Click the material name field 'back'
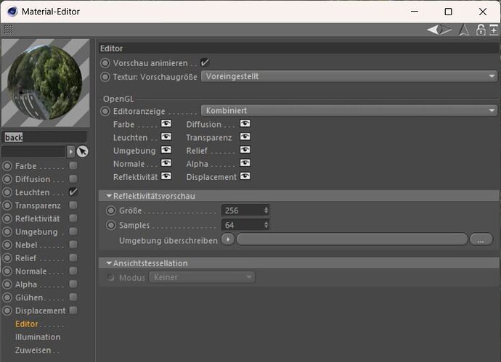This screenshot has width=501, height=362. click(x=45, y=137)
